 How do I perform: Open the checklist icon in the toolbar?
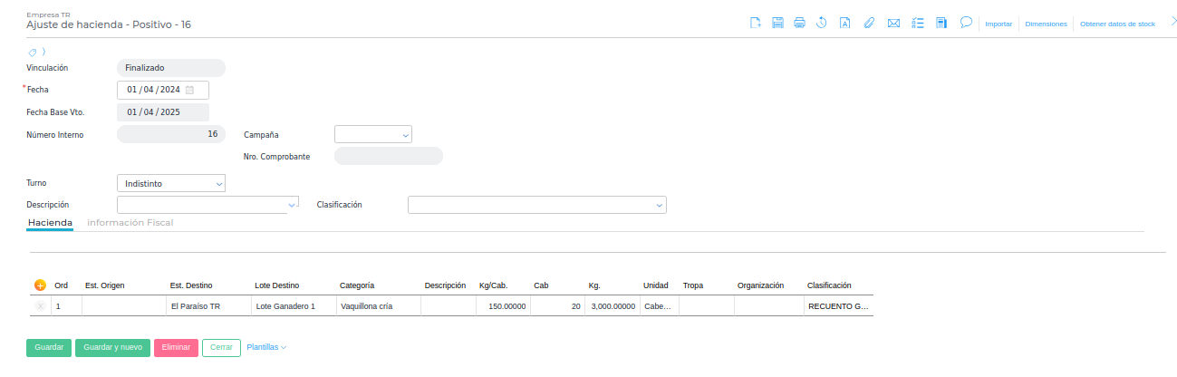[x=918, y=24]
